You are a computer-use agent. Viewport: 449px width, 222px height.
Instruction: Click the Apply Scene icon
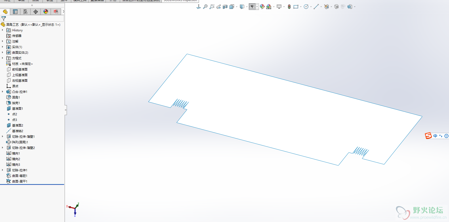click(269, 7)
